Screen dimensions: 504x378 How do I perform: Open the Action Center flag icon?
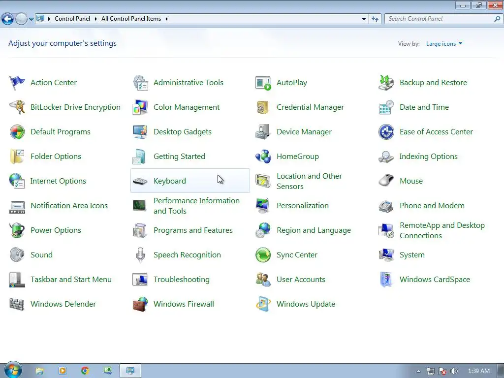17,83
